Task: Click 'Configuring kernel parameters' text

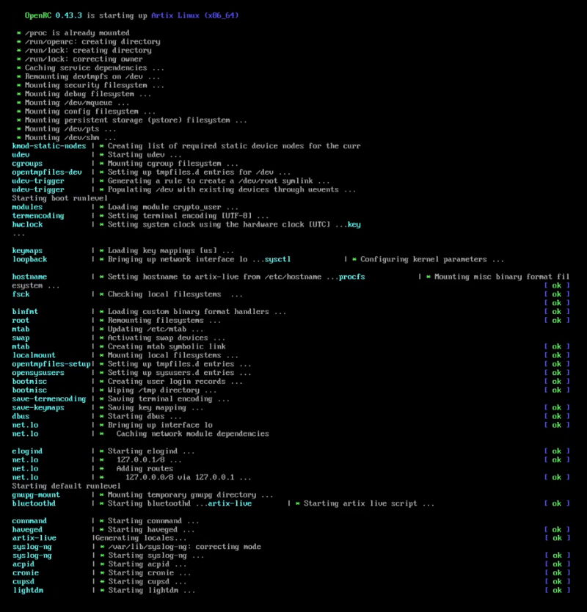Action: [x=432, y=260]
